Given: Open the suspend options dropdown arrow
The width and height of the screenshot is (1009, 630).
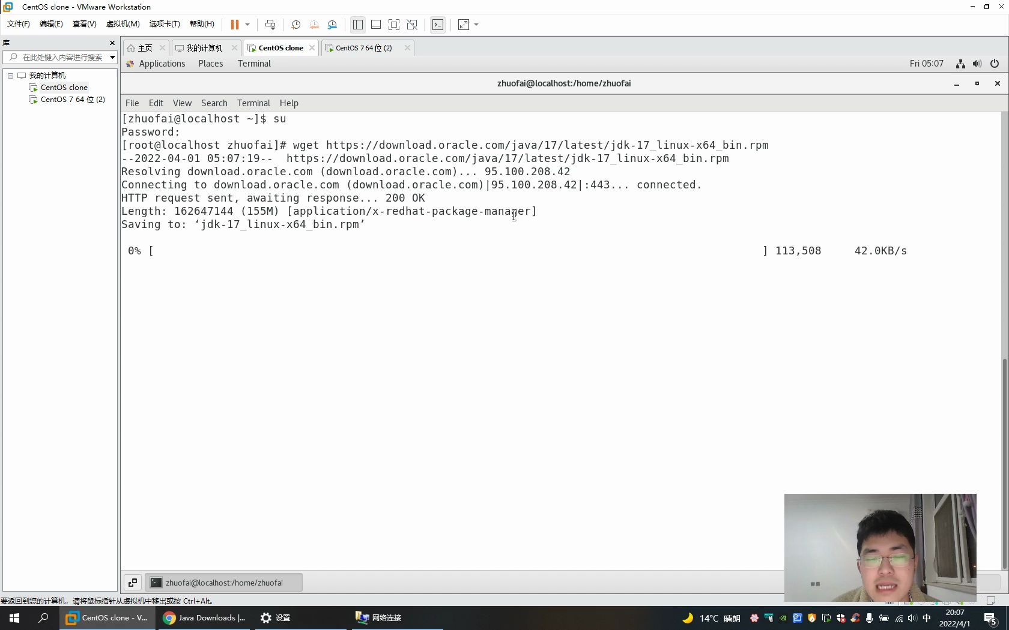Looking at the screenshot, I should 247,25.
